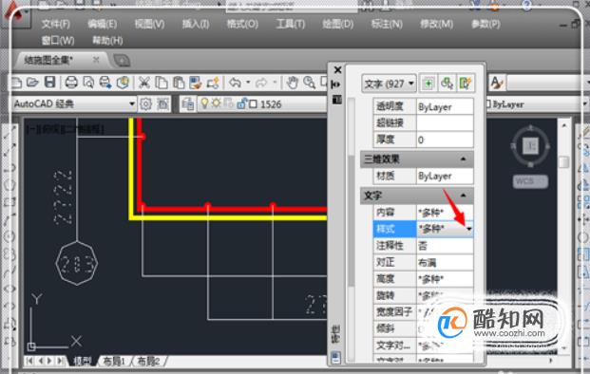The height and width of the screenshot is (374, 590).
Task: Click the WCS button under ViewCube
Action: click(x=530, y=181)
